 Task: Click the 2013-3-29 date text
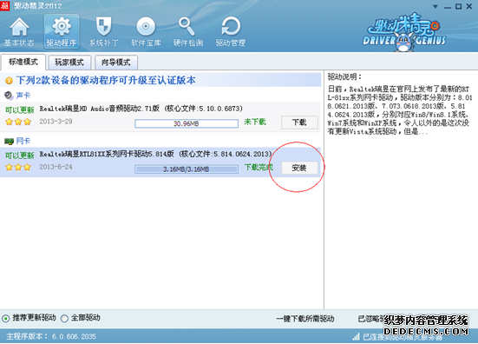tap(56, 122)
